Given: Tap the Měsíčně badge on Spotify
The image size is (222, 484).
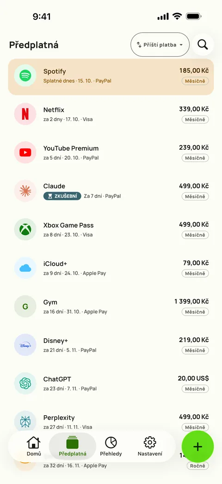Looking at the screenshot, I should [x=195, y=81].
